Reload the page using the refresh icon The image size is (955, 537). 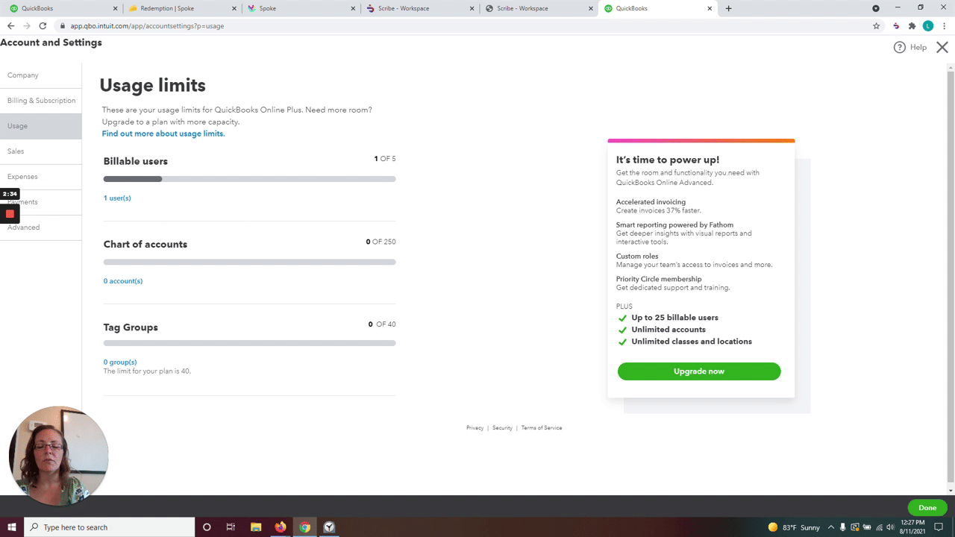click(43, 26)
